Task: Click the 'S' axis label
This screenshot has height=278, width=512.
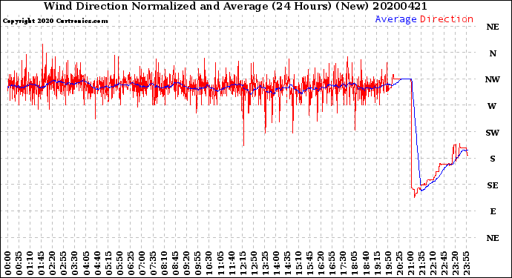Action: pyautogui.click(x=493, y=159)
